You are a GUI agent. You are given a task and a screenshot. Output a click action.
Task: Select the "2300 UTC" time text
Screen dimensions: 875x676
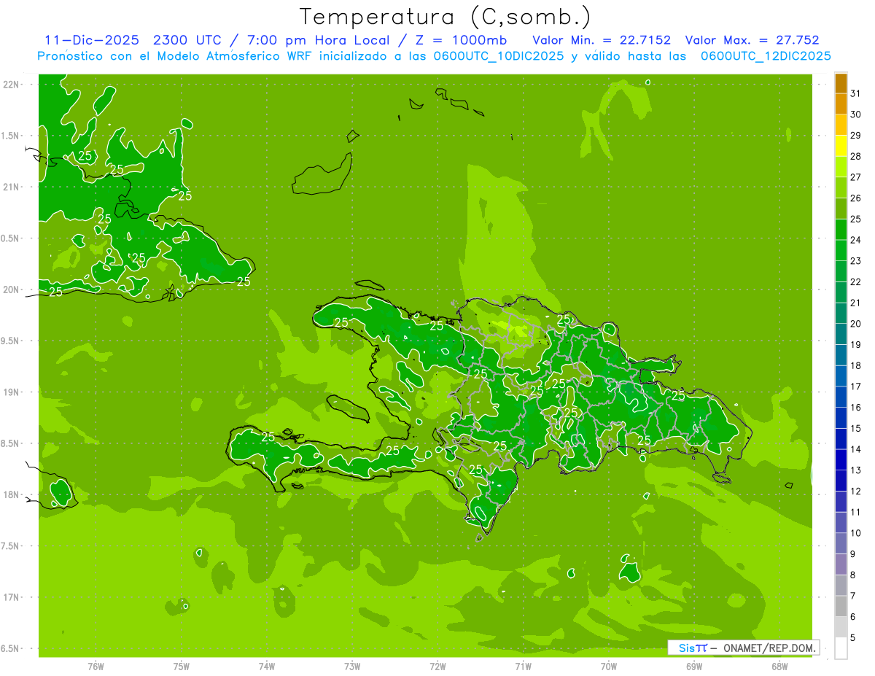[187, 40]
